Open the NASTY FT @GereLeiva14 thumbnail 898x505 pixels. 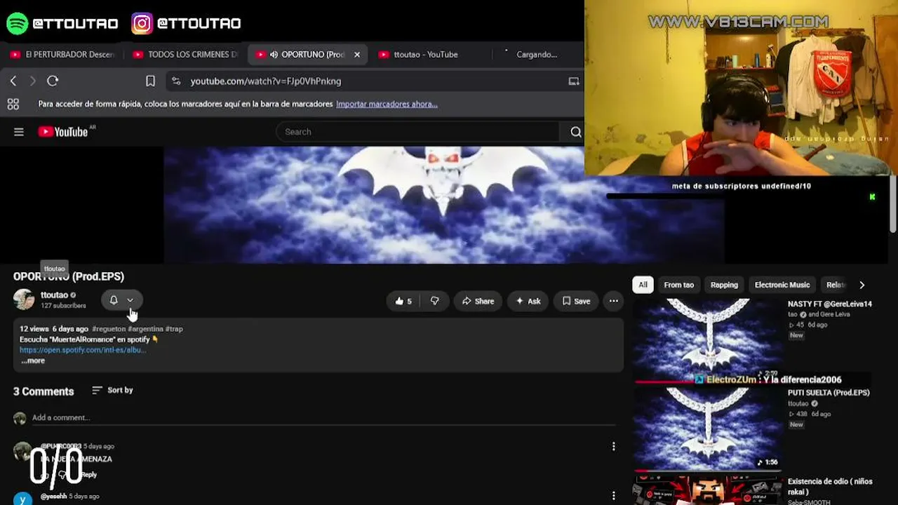[706, 341]
